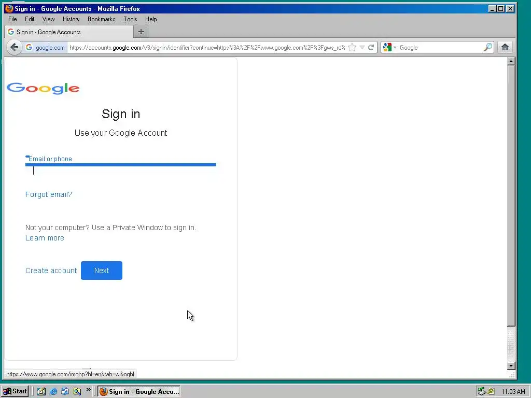Click the 'Not your computer?' text
The image size is (531, 398).
(x=57, y=228)
